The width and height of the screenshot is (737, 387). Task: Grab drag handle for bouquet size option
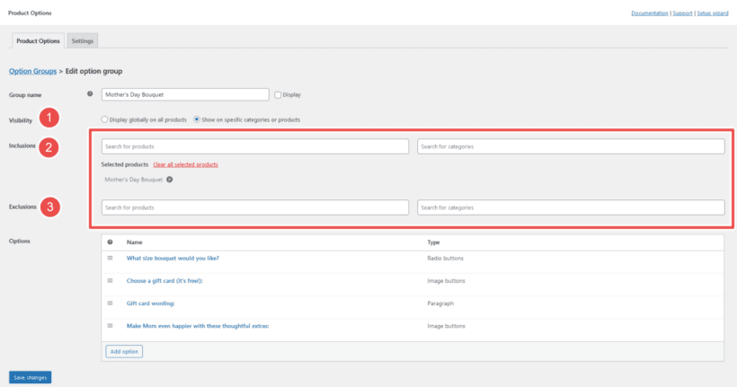[111, 258]
